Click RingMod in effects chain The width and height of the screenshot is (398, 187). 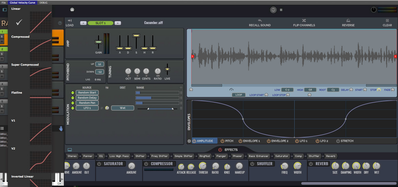pyautogui.click(x=204, y=156)
